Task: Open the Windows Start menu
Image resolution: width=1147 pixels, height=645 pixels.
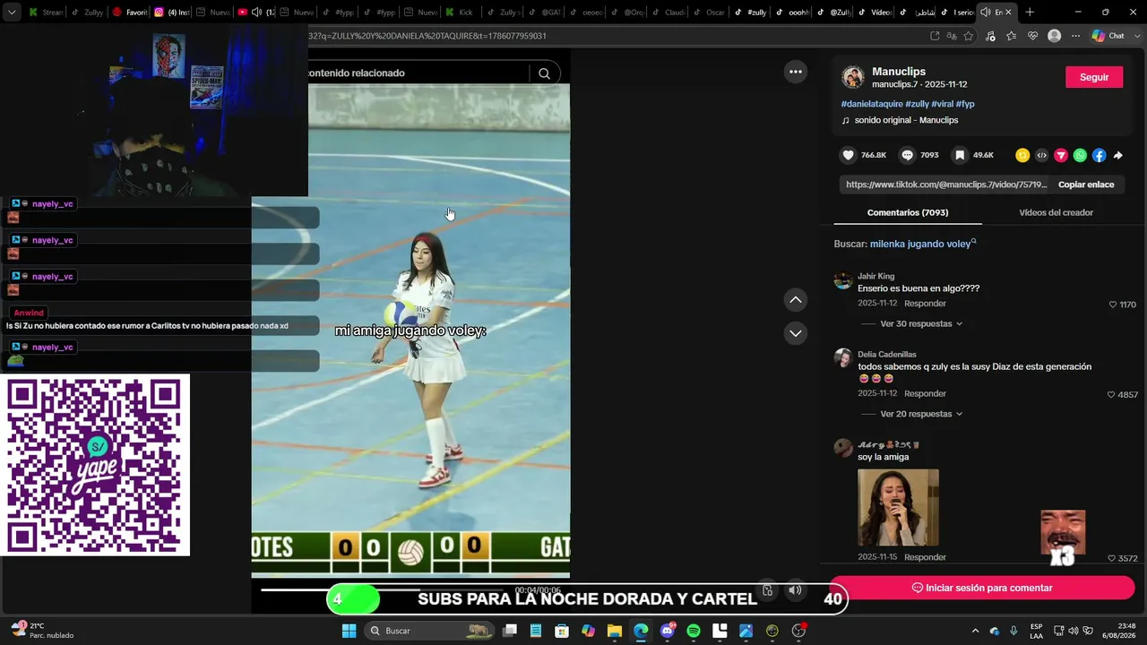Action: (x=349, y=631)
